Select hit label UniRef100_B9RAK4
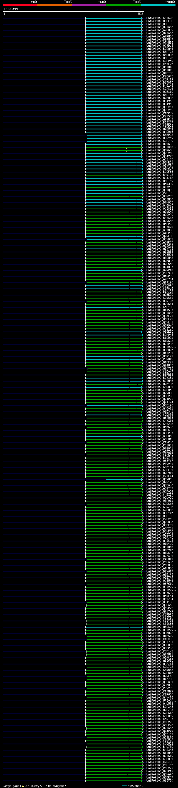Image resolution: width=178 pixels, height=788 pixels. [160, 49]
